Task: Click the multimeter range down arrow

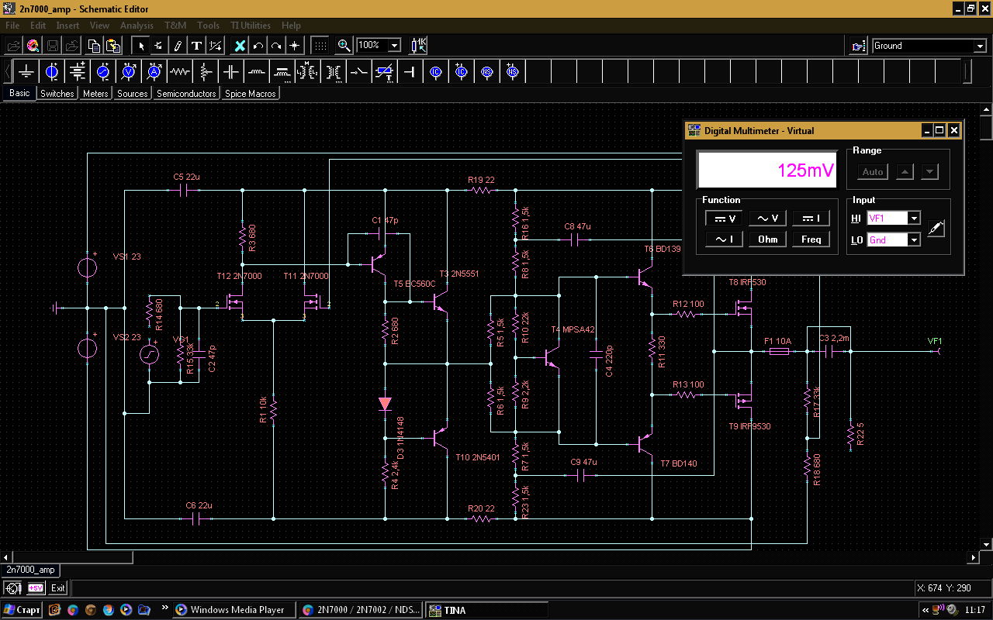Action: click(929, 172)
